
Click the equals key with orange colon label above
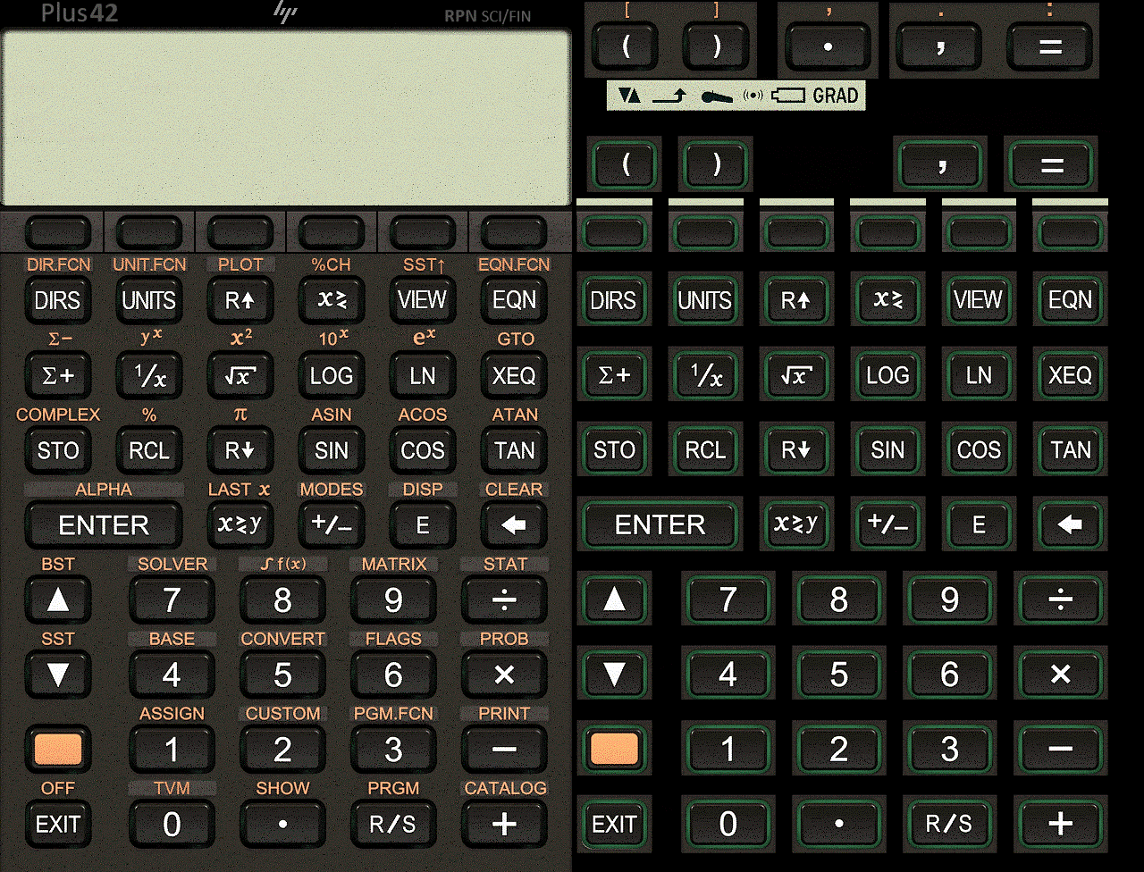pyautogui.click(x=1050, y=46)
